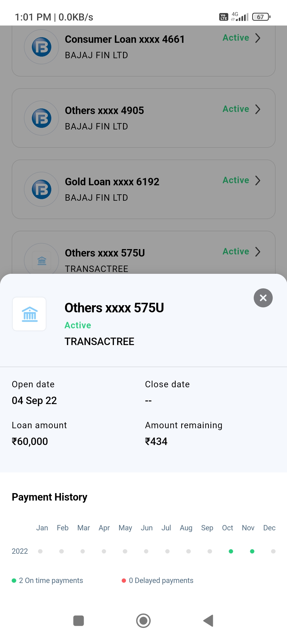This screenshot has height=638, width=287.
Task: Tap the December 2022 grey payment dot
Action: pos(273,551)
